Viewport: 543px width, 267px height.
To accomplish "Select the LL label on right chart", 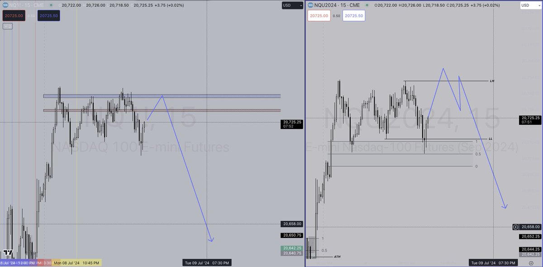I will [x=491, y=138].
